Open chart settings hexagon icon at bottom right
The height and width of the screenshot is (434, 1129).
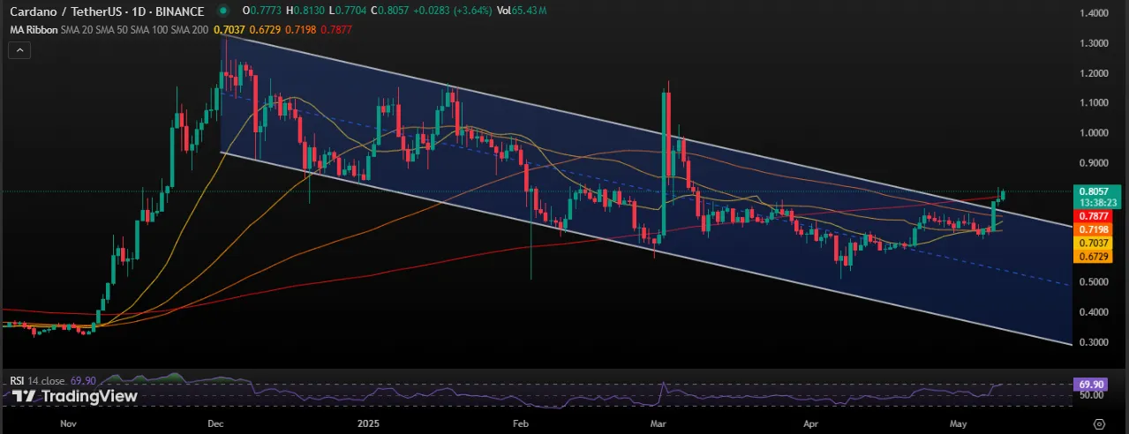(1099, 423)
